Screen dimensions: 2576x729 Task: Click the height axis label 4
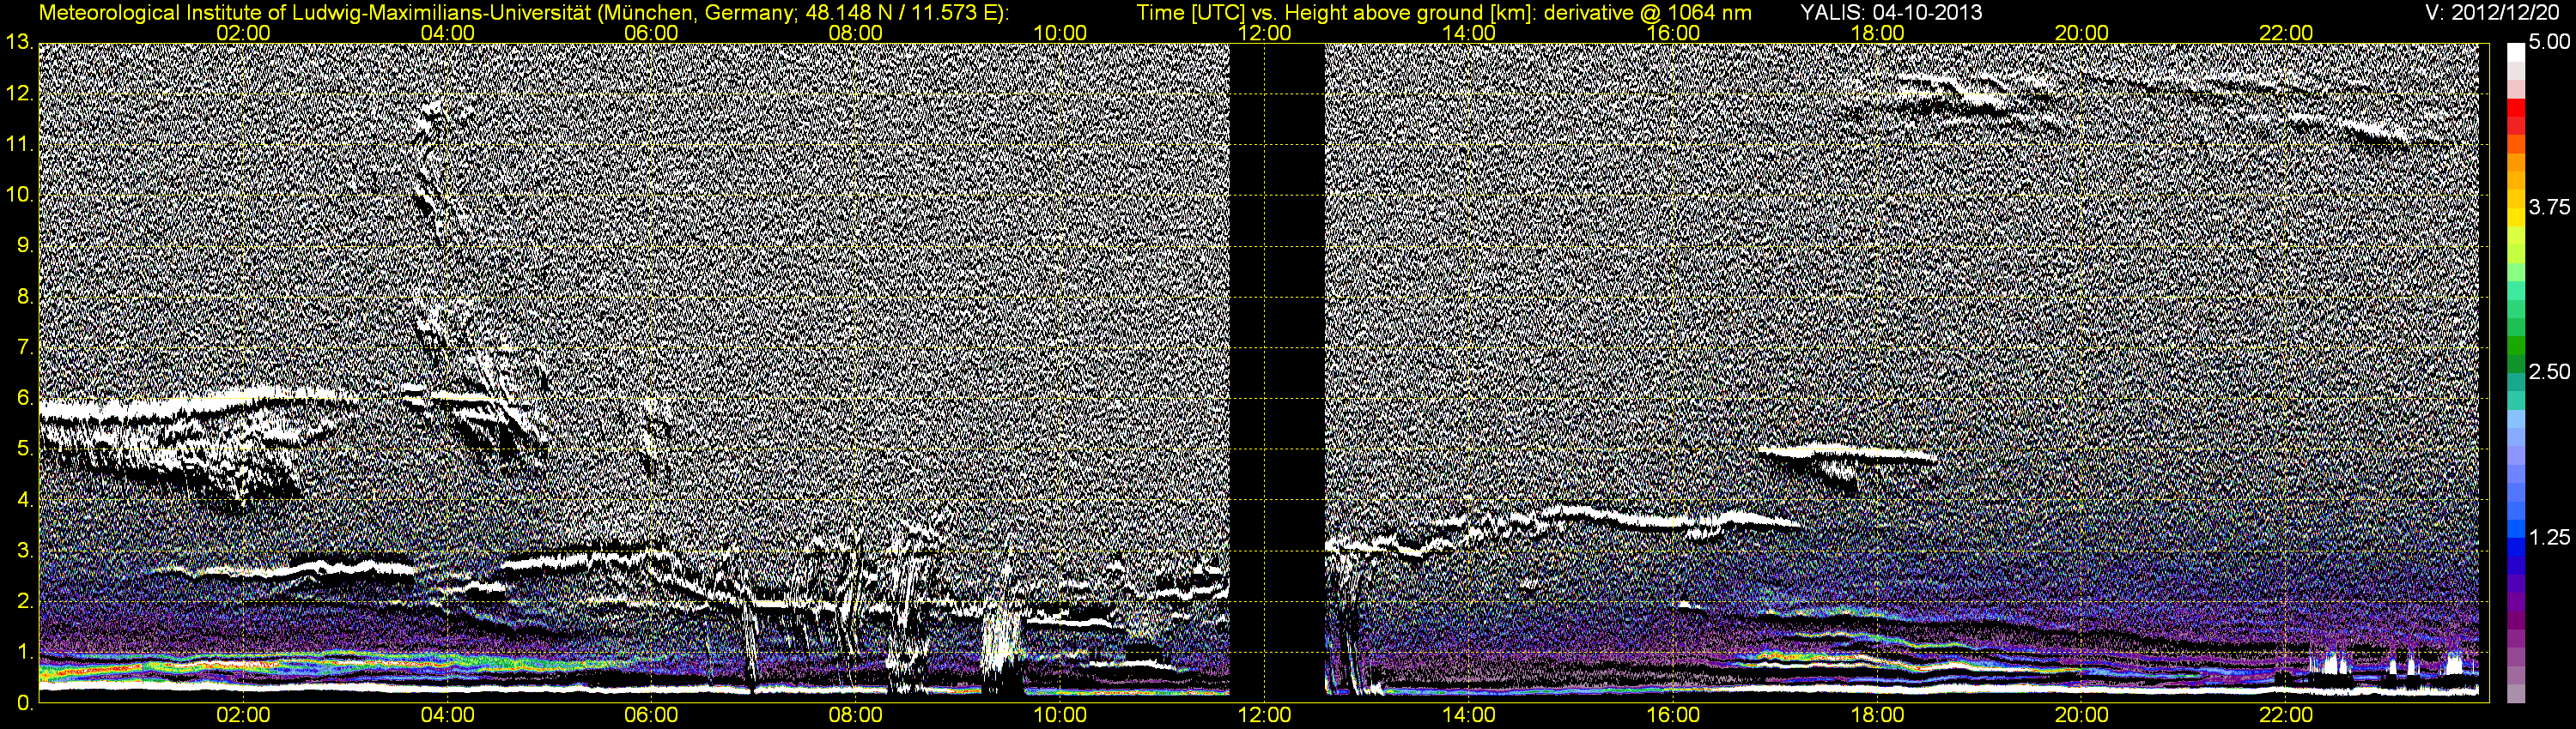click(x=25, y=500)
